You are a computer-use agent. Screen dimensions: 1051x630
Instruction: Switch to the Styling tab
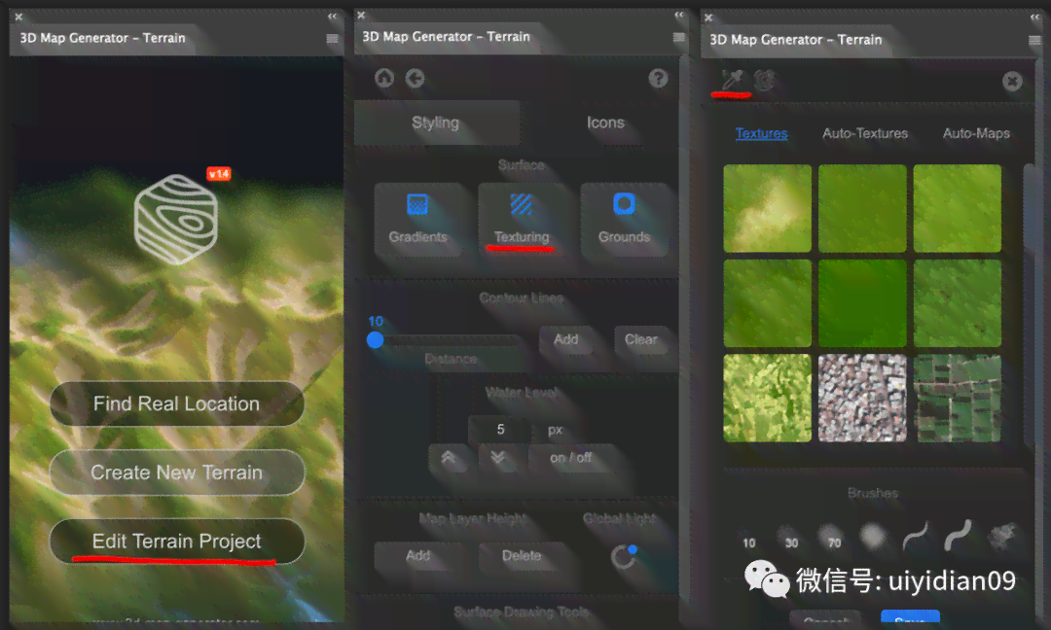[436, 123]
